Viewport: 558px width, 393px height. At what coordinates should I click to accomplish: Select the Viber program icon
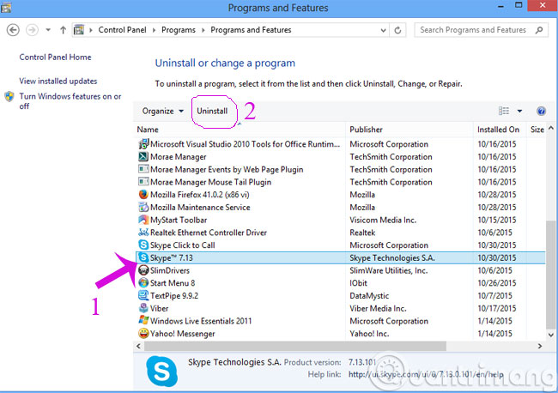pyautogui.click(x=143, y=308)
